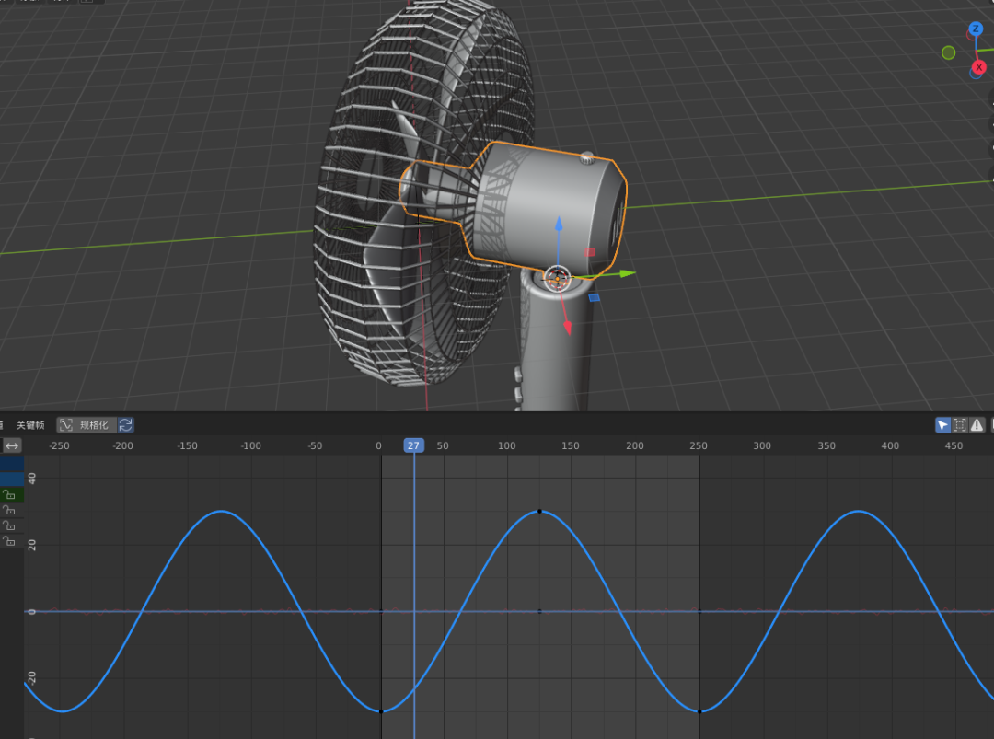Click the Z axis ball on the navigation gizmo
The width and height of the screenshot is (994, 739).
pos(975,29)
